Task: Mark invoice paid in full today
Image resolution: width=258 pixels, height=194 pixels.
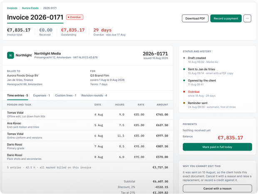Action: pos(217,147)
